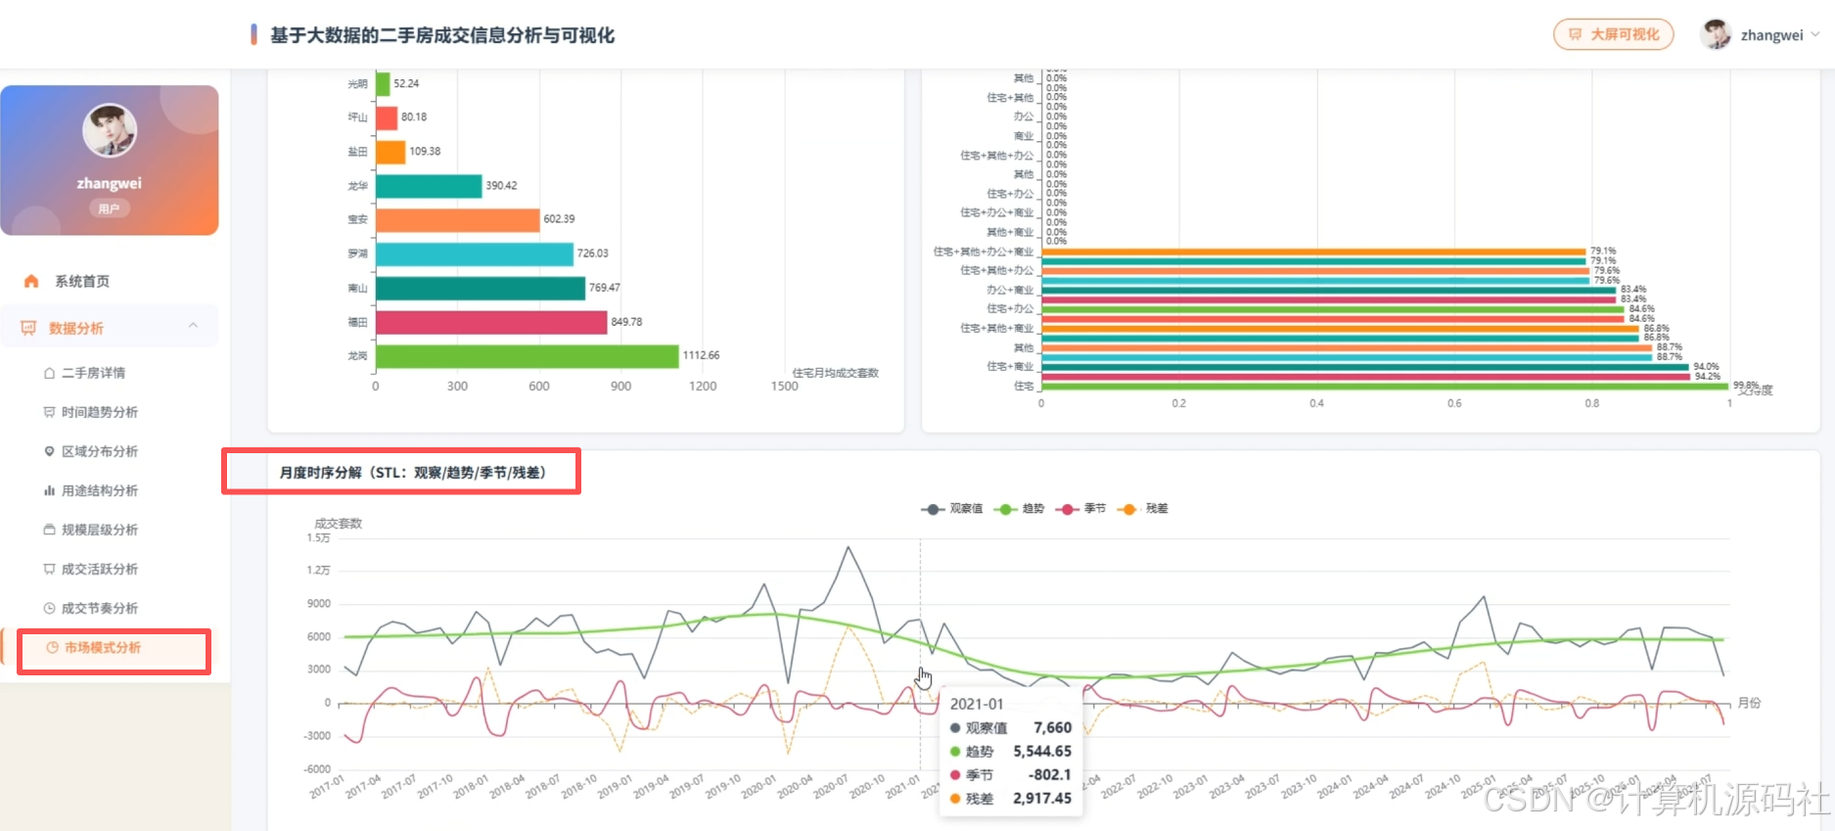The image size is (1835, 831).
Task: Click the screen icon in 大屏可视化 button
Action: 1575,34
